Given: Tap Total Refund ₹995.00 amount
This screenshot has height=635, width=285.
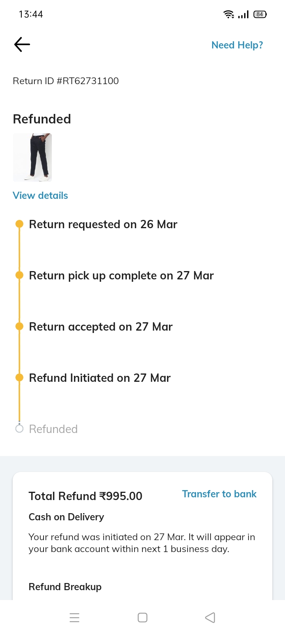Looking at the screenshot, I should [x=85, y=496].
